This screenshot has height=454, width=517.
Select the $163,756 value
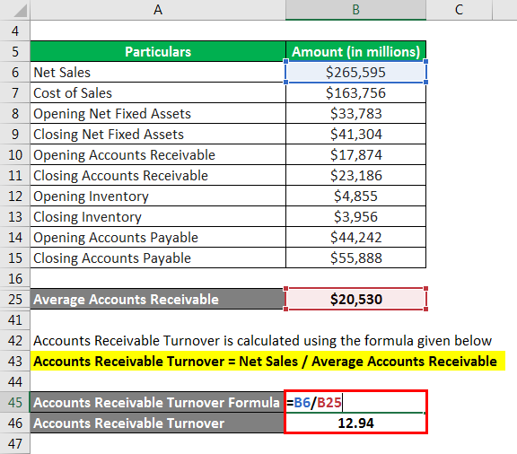pos(355,92)
